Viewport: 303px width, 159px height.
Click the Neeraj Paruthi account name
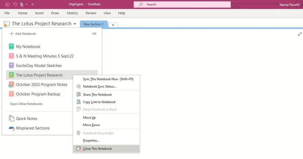(x=289, y=5)
